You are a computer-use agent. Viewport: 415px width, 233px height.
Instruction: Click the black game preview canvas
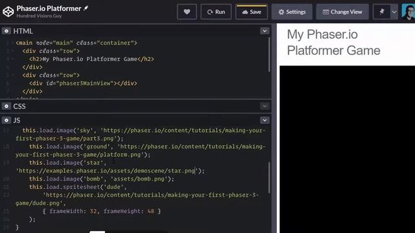[x=348, y=150]
